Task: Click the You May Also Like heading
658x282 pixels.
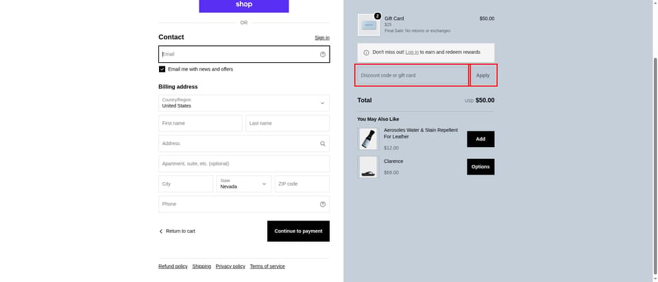Action: tap(378, 119)
